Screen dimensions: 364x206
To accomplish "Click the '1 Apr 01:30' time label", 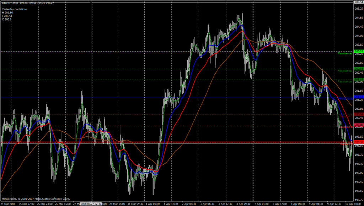I will pyautogui.click(x=153, y=204).
